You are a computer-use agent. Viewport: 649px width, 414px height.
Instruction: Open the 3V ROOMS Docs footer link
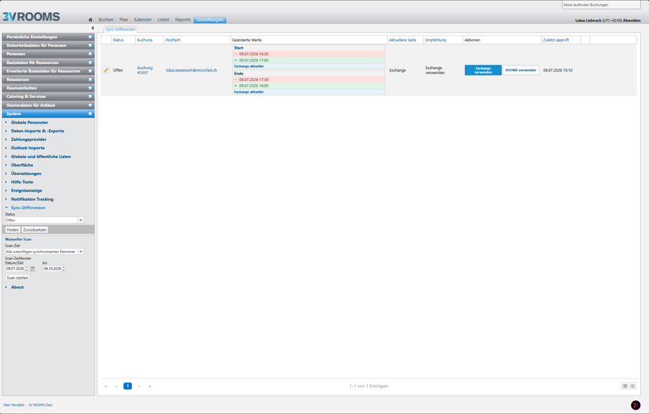coord(41,405)
